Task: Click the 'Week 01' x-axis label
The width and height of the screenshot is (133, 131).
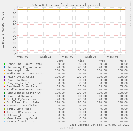Action: (23, 57)
